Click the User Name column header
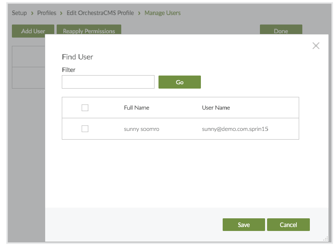The image size is (336, 246). [x=216, y=108]
